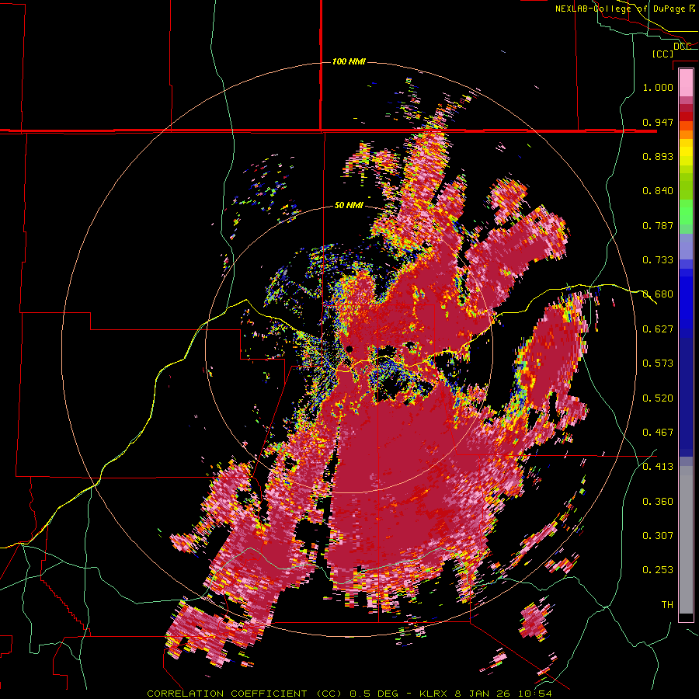Select the 0.360 legend value
Screen dimensions: 699x699
pyautogui.click(x=658, y=502)
